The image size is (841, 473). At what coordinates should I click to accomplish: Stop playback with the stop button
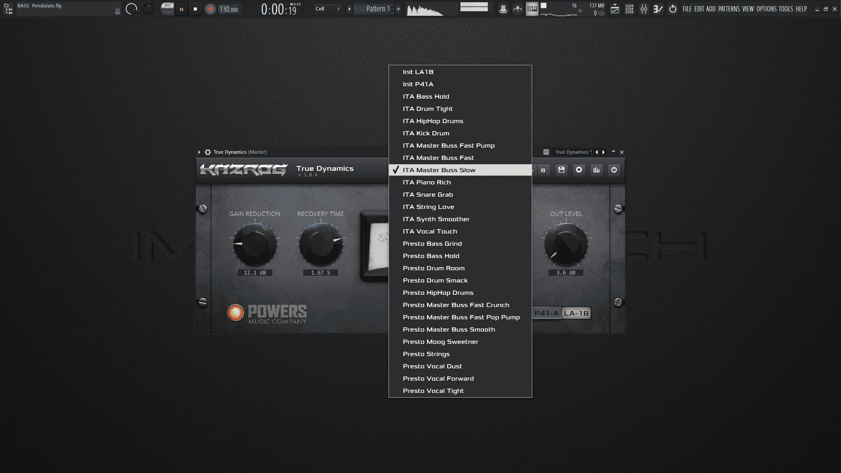coord(195,9)
